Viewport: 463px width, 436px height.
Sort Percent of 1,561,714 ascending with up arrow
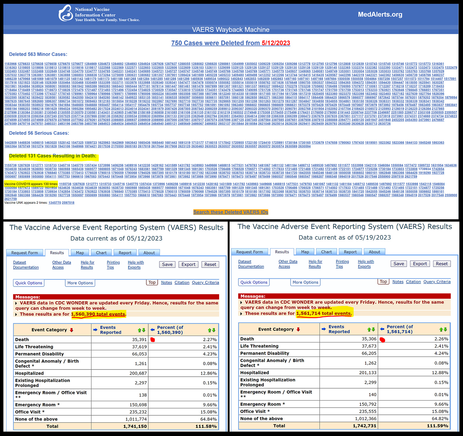click(441, 329)
